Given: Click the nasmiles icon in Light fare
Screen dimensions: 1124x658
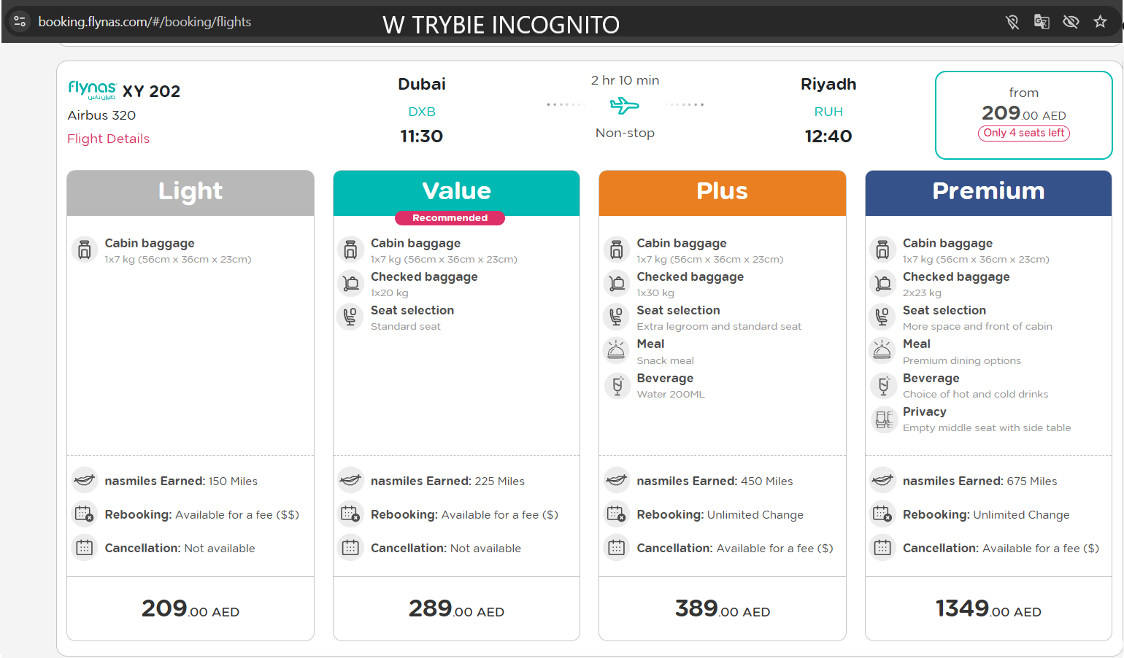Looking at the screenshot, I should 85,480.
